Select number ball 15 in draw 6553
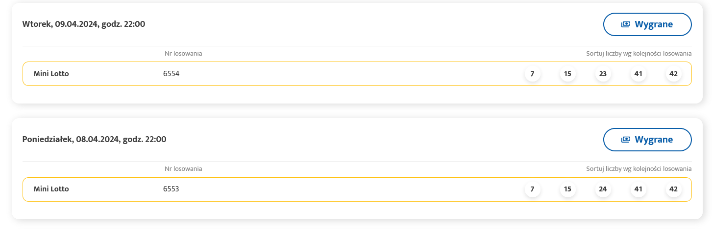 (x=567, y=189)
